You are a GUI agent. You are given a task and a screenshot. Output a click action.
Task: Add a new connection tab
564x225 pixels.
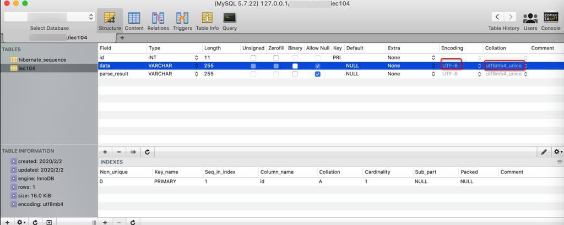pyautogui.click(x=122, y=37)
